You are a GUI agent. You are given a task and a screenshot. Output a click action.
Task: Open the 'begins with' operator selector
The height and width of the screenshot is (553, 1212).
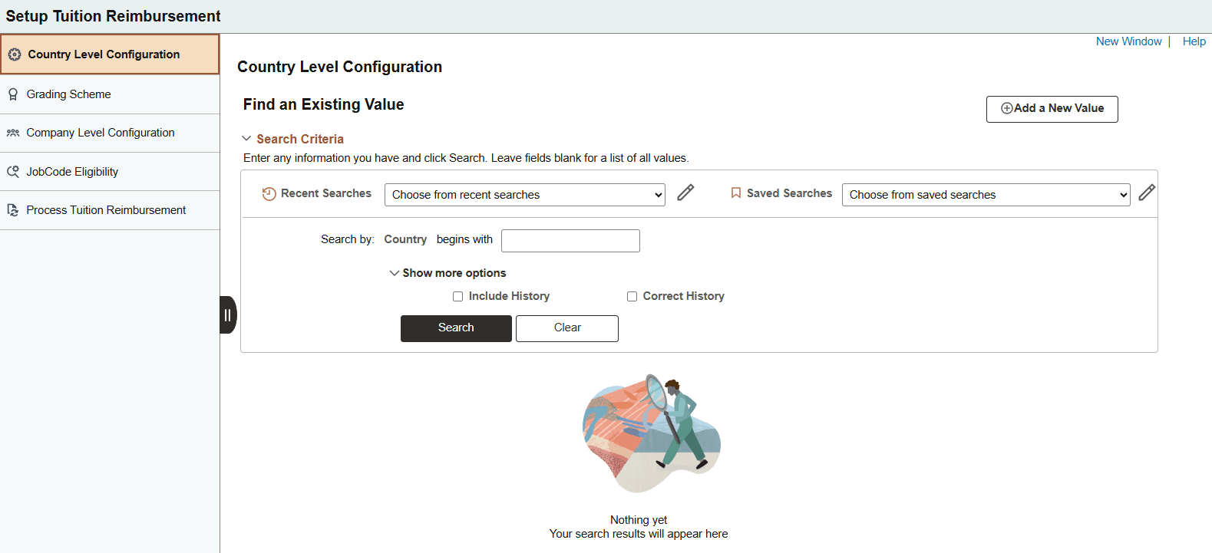click(464, 239)
